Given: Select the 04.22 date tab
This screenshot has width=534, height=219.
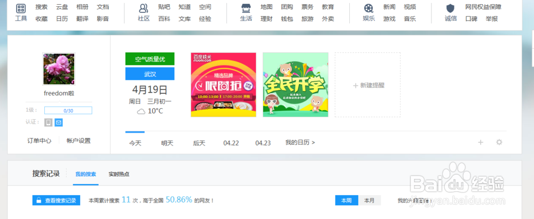Looking at the screenshot, I should pyautogui.click(x=231, y=143).
